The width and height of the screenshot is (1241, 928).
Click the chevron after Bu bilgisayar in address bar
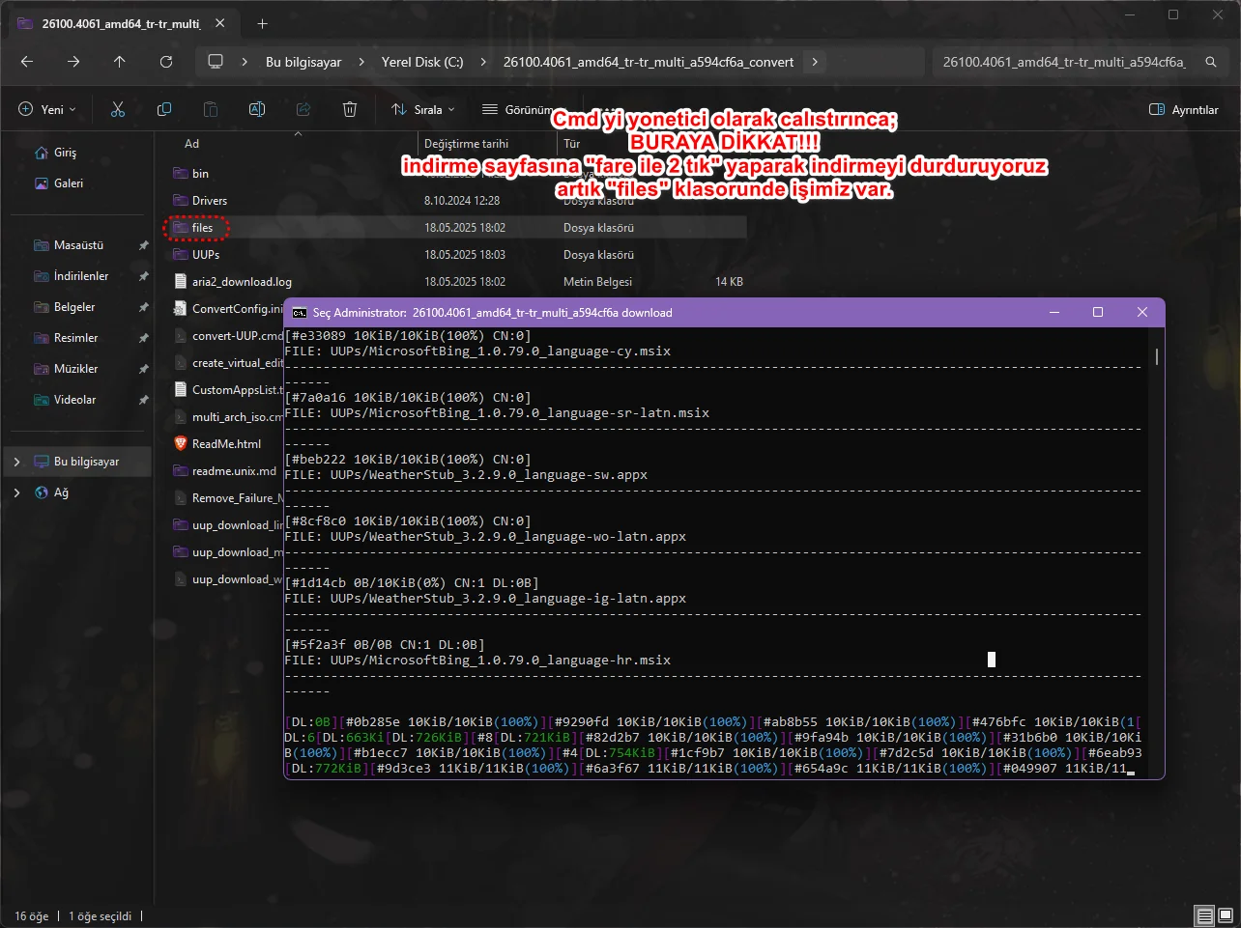[x=361, y=62]
